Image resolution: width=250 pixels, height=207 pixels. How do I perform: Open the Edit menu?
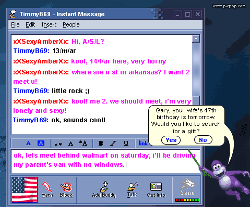click(x=30, y=24)
